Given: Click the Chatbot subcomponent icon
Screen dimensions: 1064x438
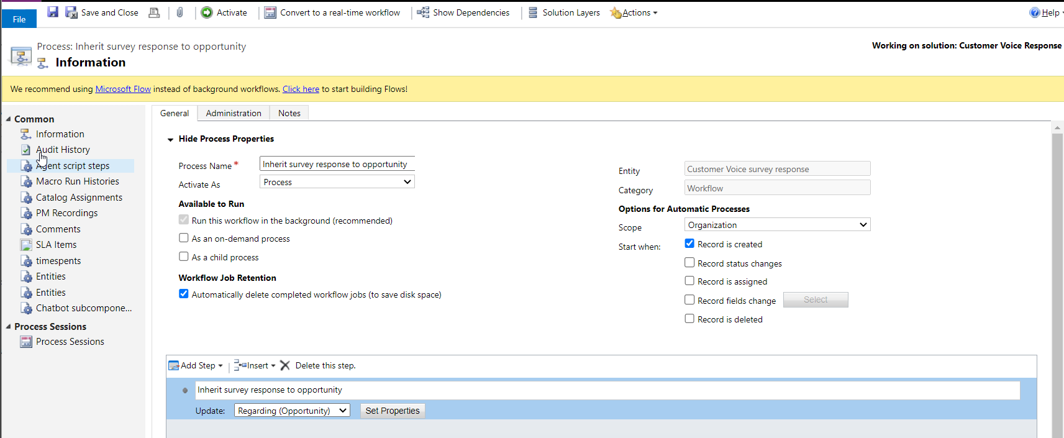Looking at the screenshot, I should 26,308.
